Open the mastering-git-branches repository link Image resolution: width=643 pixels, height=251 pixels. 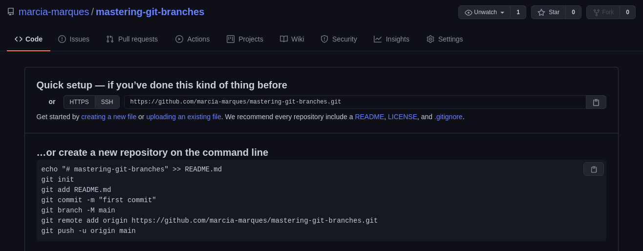pos(150,12)
